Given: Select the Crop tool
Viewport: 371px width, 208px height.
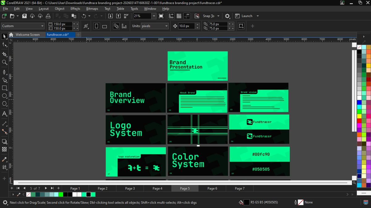Looking at the screenshot, I should coord(4,54).
